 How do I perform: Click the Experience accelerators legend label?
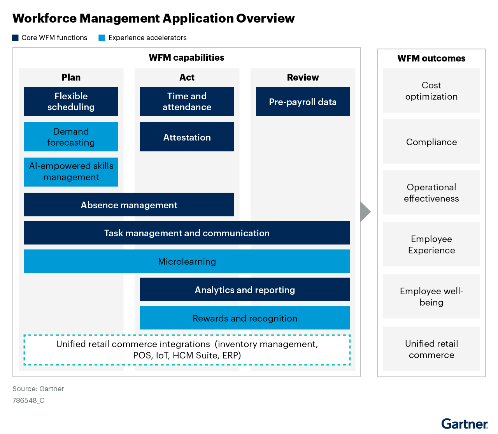pos(147,38)
